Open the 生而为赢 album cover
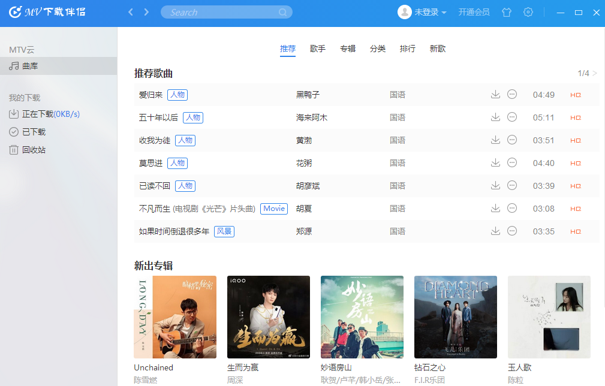 (x=269, y=317)
